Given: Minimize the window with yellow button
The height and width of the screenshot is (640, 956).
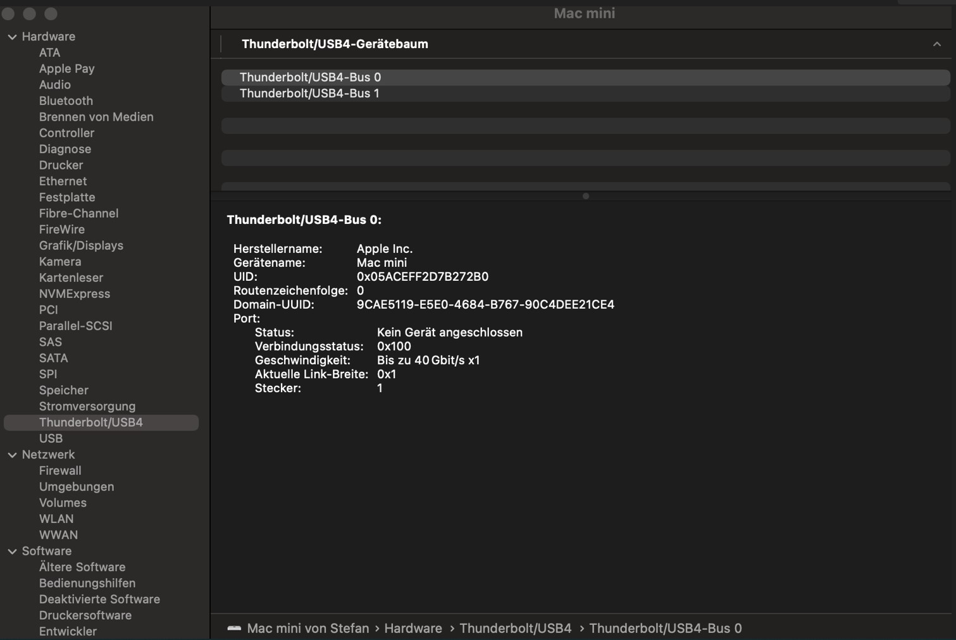Looking at the screenshot, I should click(29, 13).
